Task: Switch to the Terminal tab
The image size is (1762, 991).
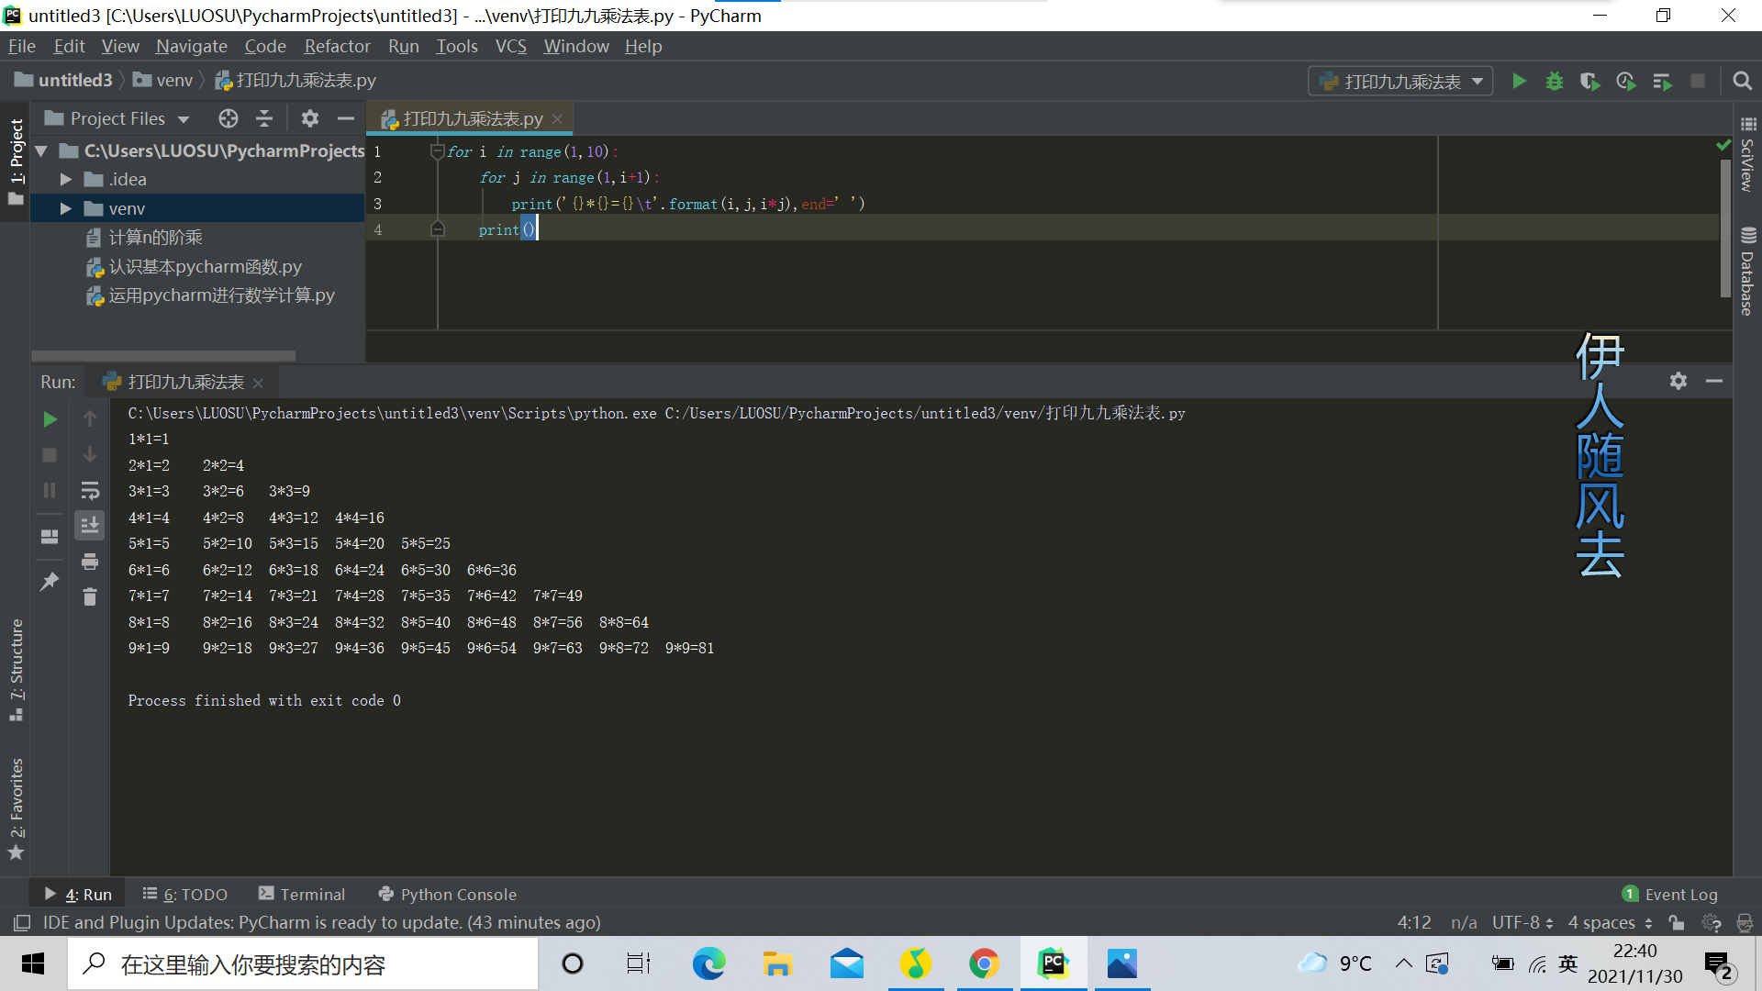Action: [301, 894]
